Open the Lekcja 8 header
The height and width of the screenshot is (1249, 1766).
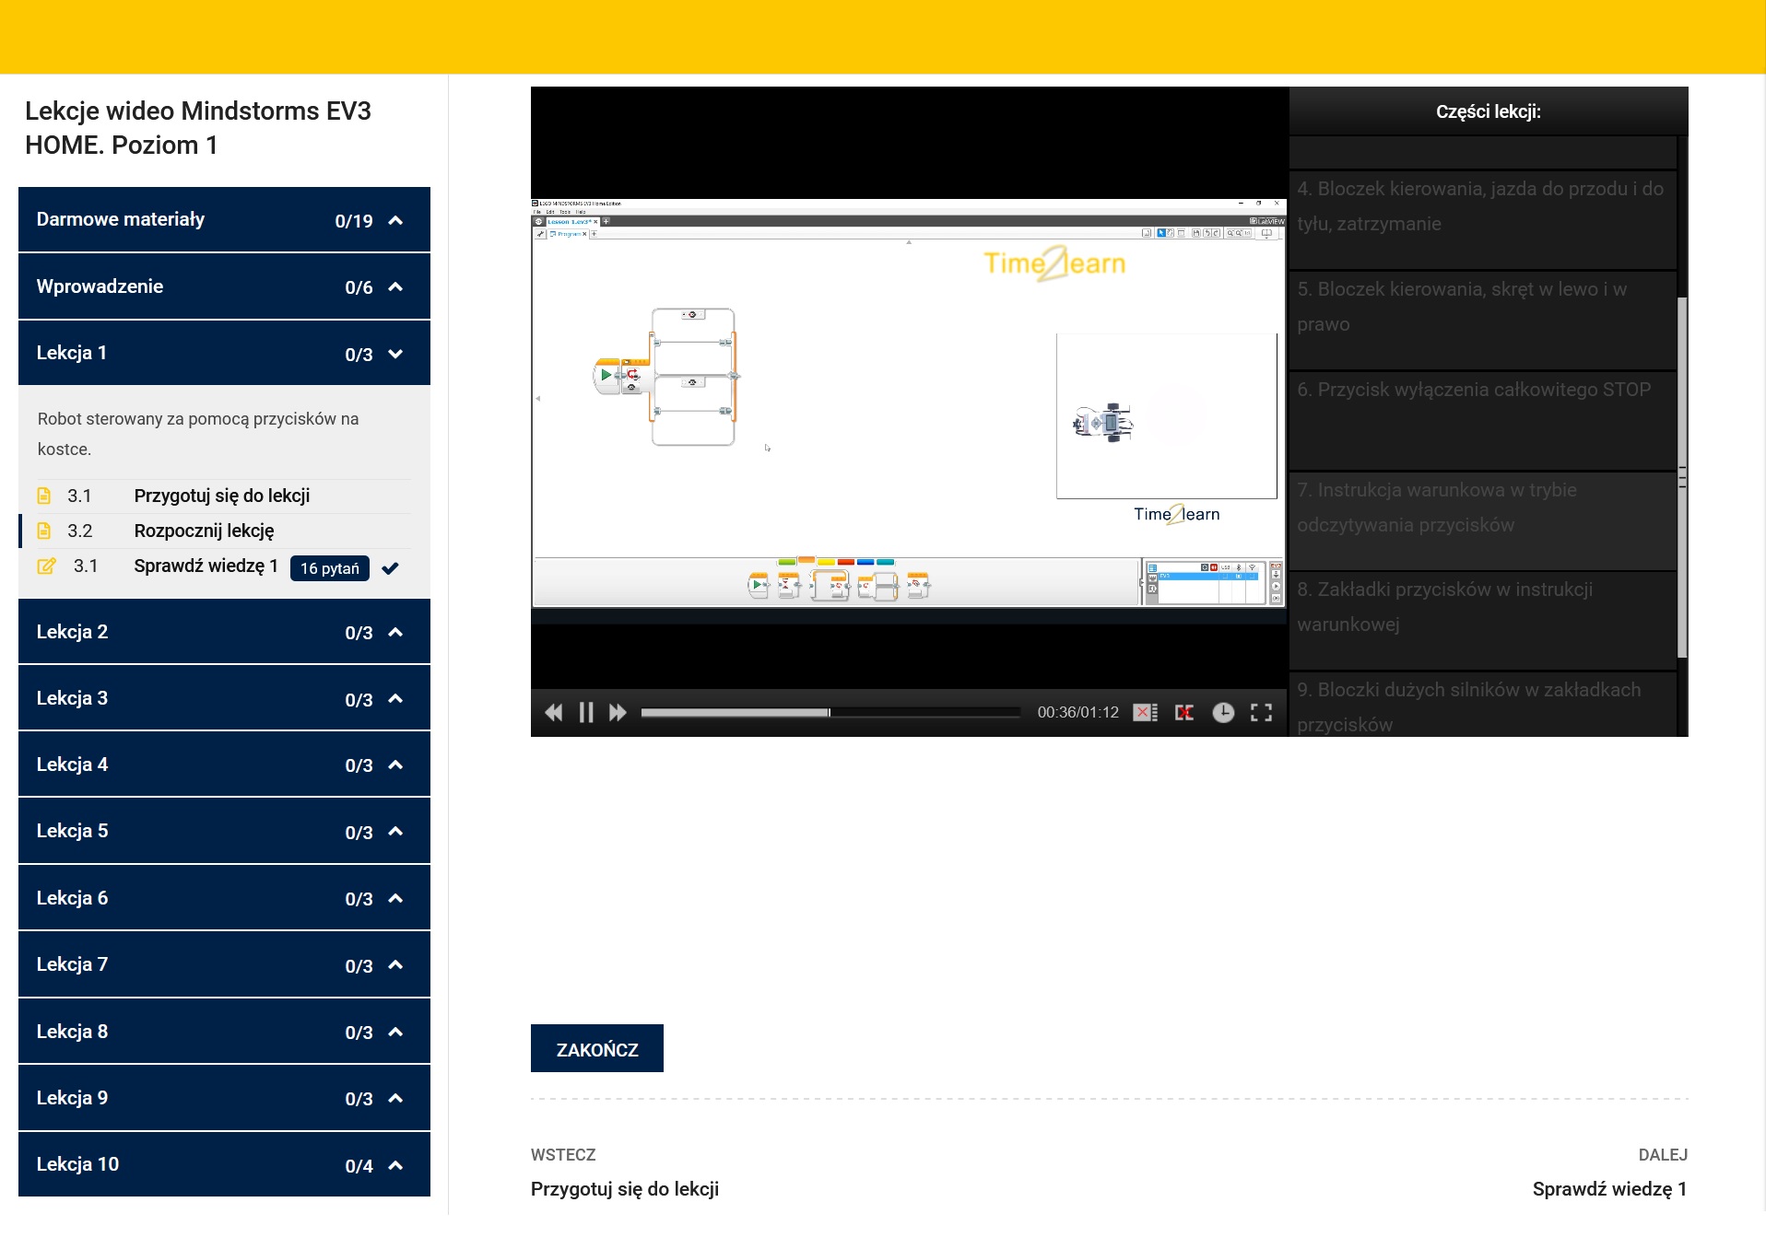point(224,1032)
